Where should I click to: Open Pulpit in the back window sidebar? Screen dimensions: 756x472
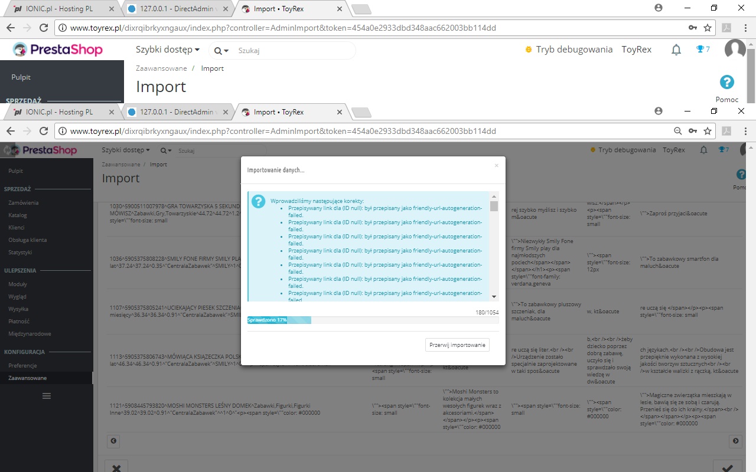[21, 77]
